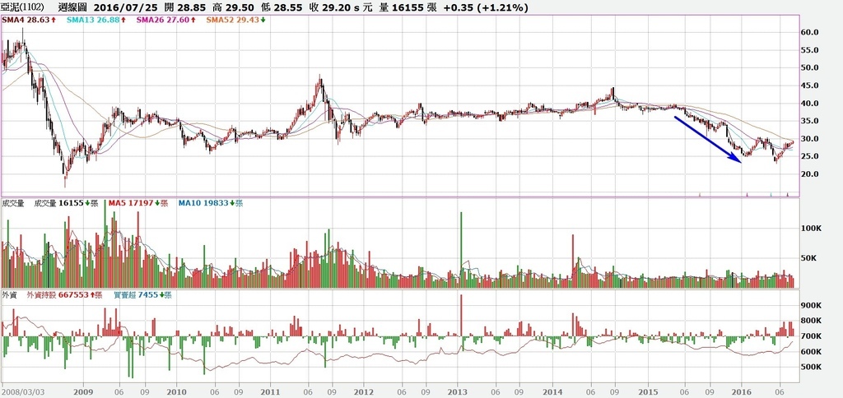Click the 2016 year label on time axis
The height and width of the screenshot is (398, 843).
click(x=742, y=392)
